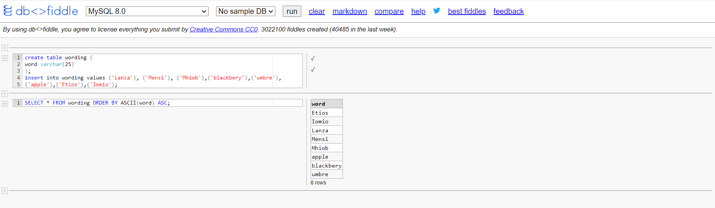
Task: Grab the handle of the create table batch
Action: coord(5,58)
